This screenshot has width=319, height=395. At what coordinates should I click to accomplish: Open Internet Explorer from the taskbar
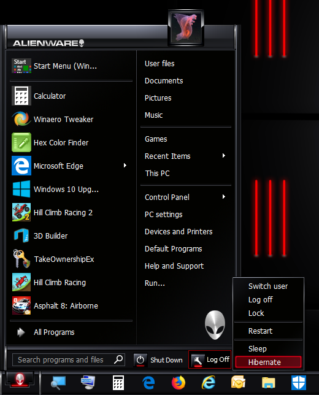(209, 383)
